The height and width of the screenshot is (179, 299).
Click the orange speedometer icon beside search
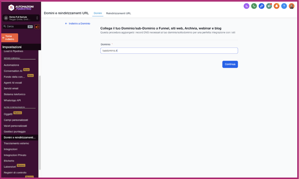pyautogui.click(x=37, y=26)
